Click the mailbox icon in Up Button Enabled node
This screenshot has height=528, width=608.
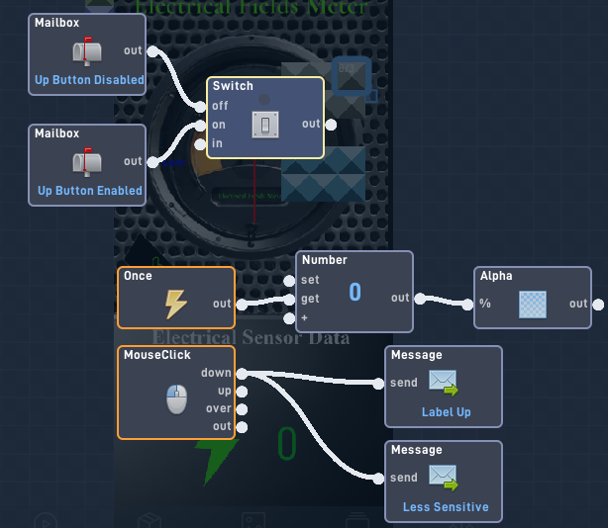[87, 162]
